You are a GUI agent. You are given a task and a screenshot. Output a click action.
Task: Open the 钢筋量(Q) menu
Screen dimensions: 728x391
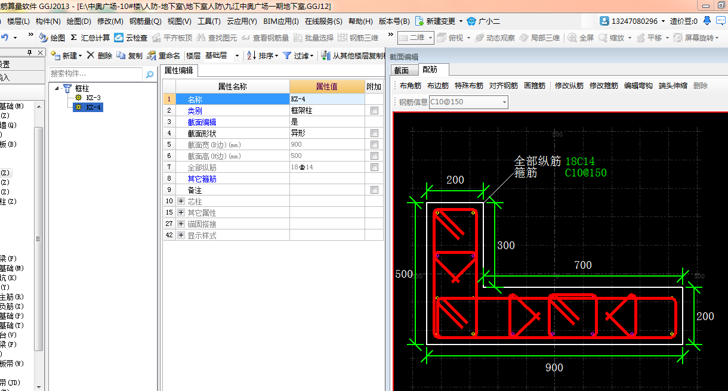[x=146, y=21]
